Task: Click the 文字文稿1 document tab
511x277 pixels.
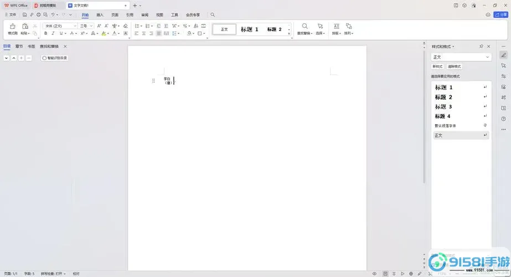Action: point(97,6)
